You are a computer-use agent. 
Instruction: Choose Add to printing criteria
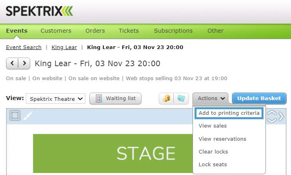[x=229, y=113]
